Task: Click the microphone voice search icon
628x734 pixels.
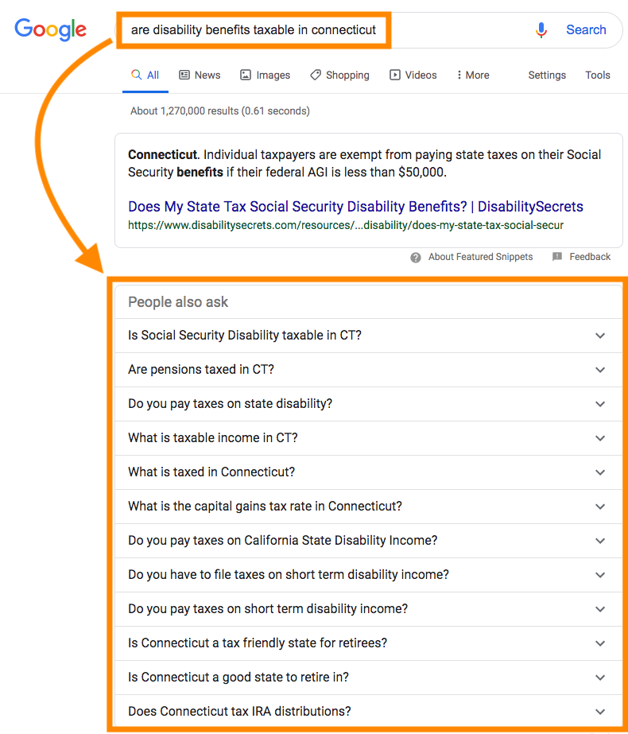Action: [x=541, y=30]
